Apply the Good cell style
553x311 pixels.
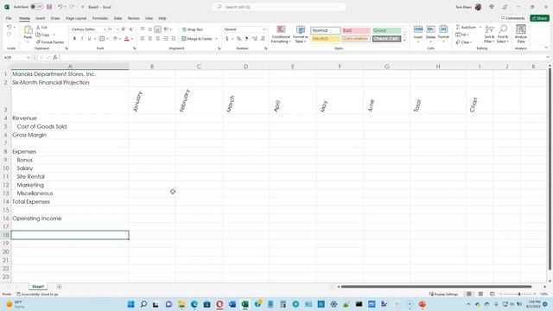386,30
